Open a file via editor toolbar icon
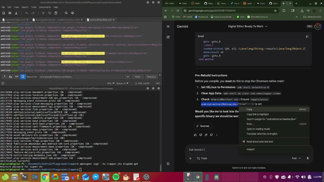 point(10,13)
